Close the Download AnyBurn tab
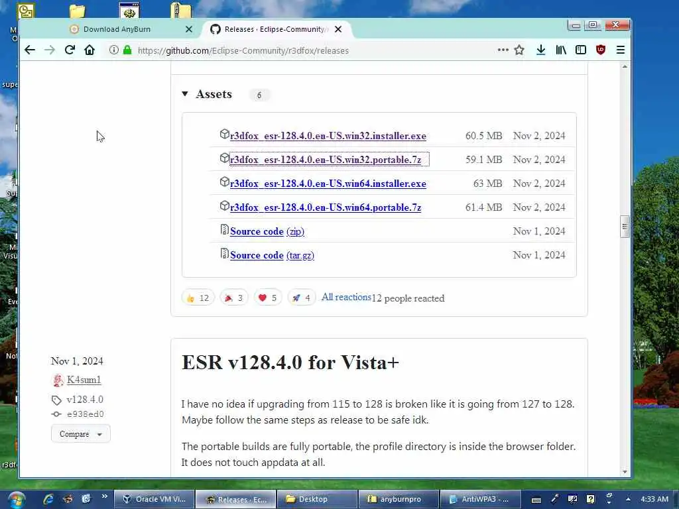The width and height of the screenshot is (679, 509). [x=189, y=29]
